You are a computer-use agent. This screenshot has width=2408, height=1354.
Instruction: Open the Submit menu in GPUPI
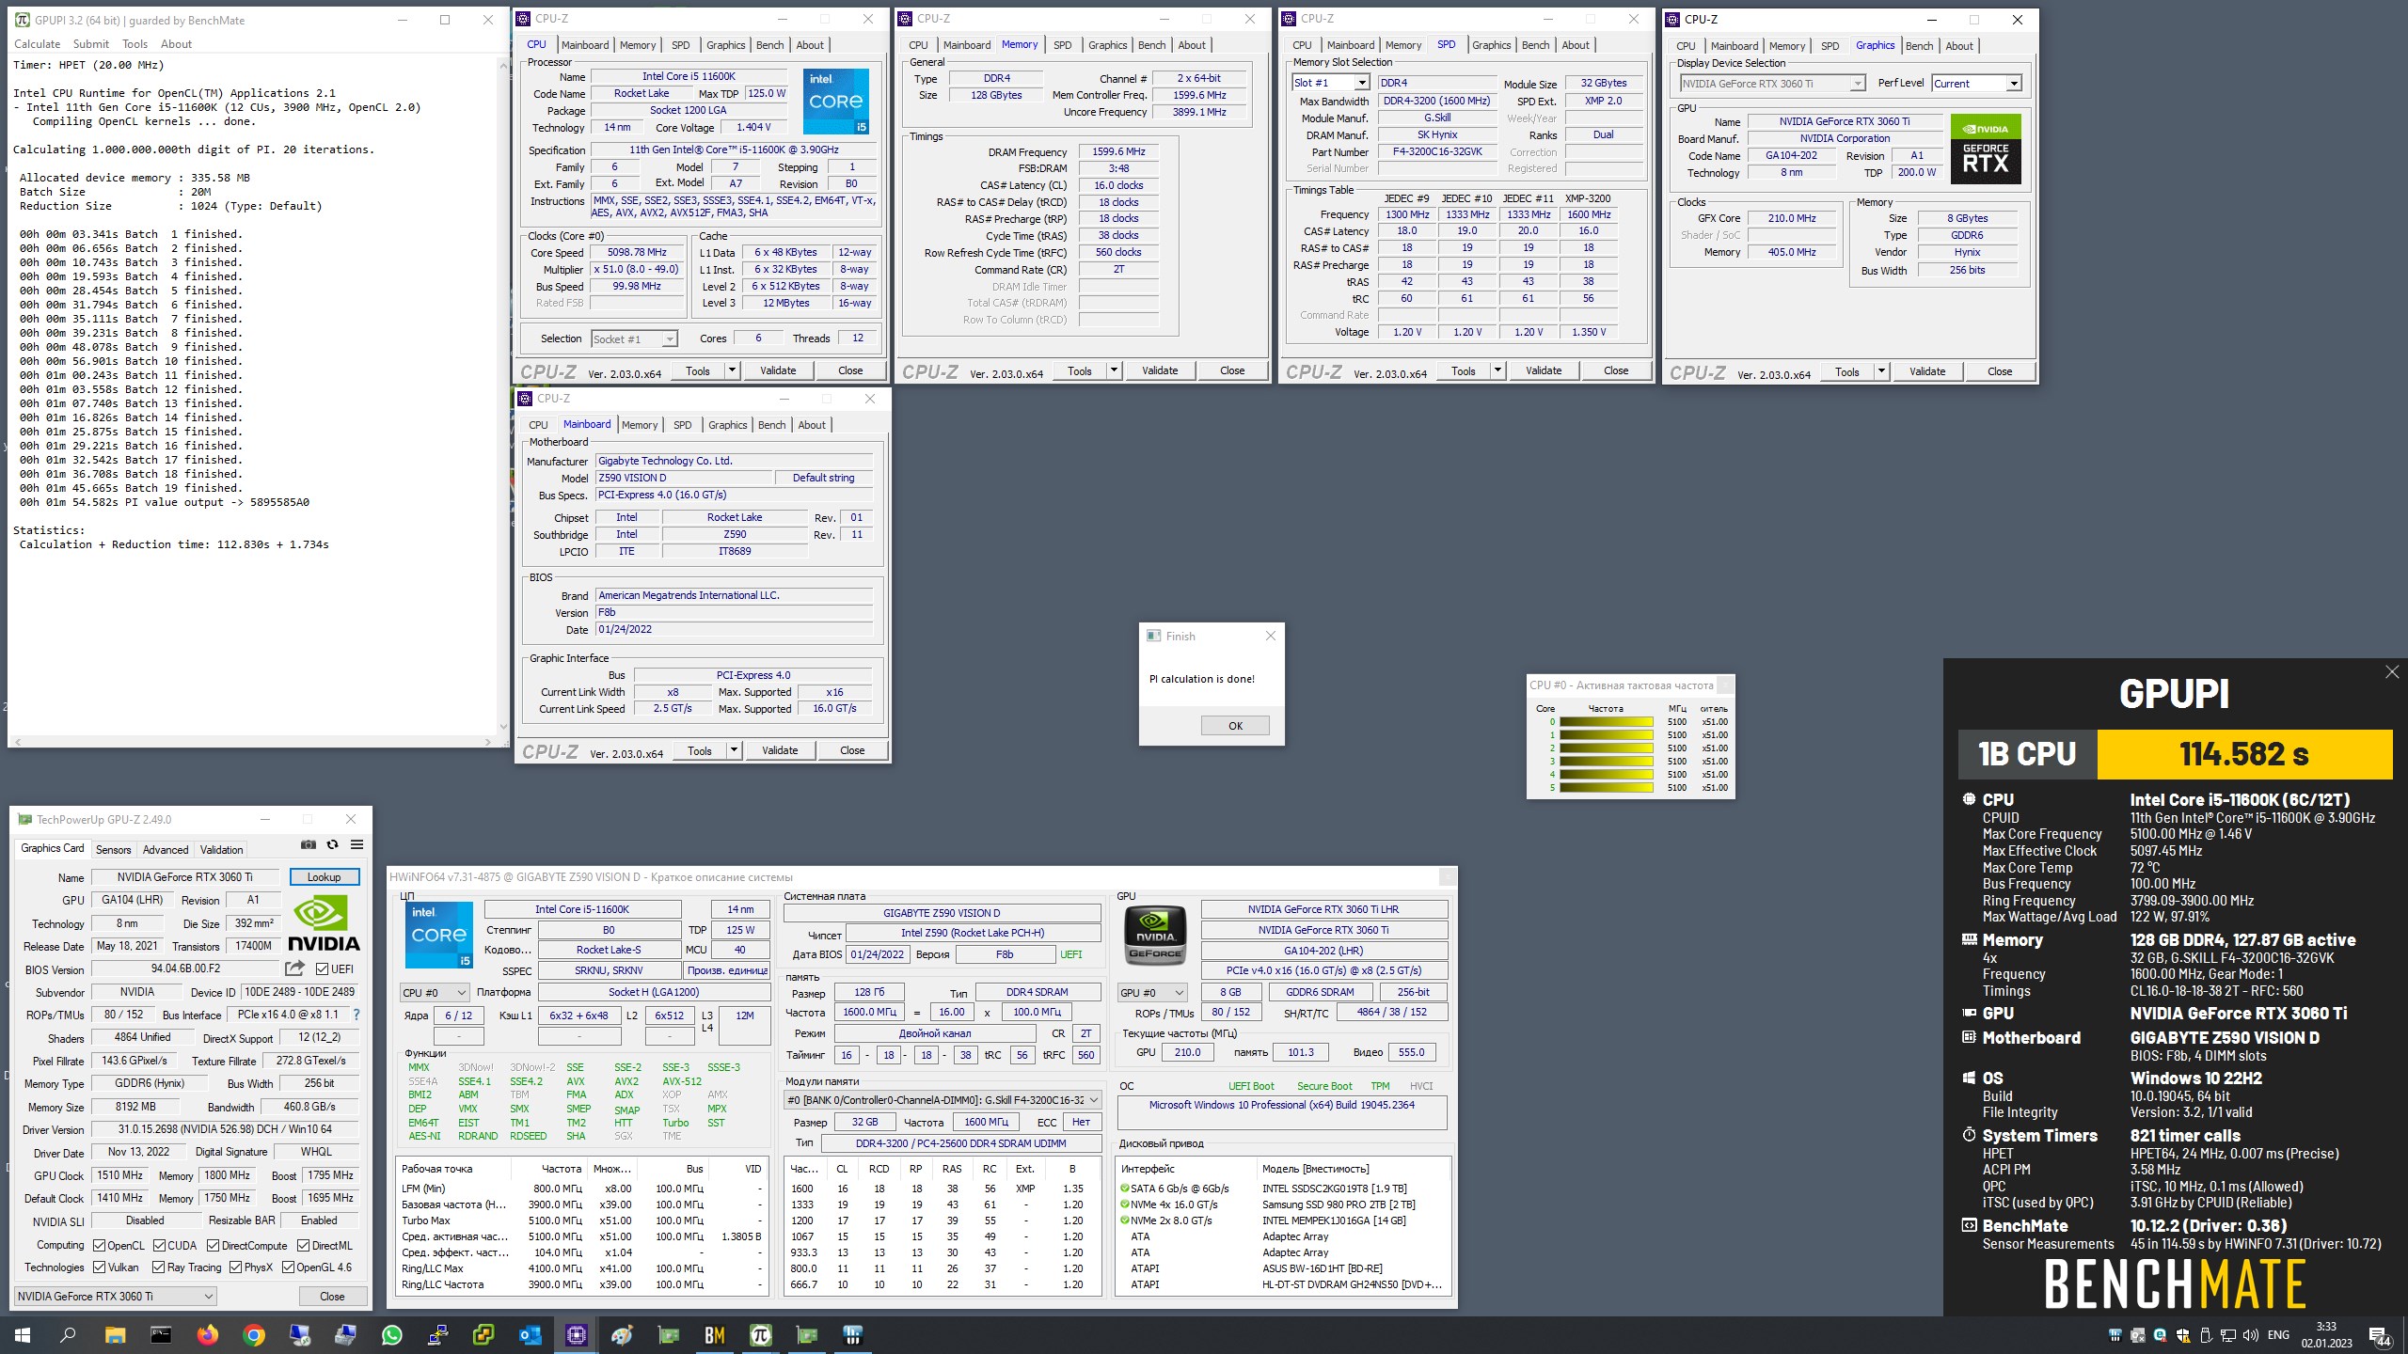[x=91, y=44]
